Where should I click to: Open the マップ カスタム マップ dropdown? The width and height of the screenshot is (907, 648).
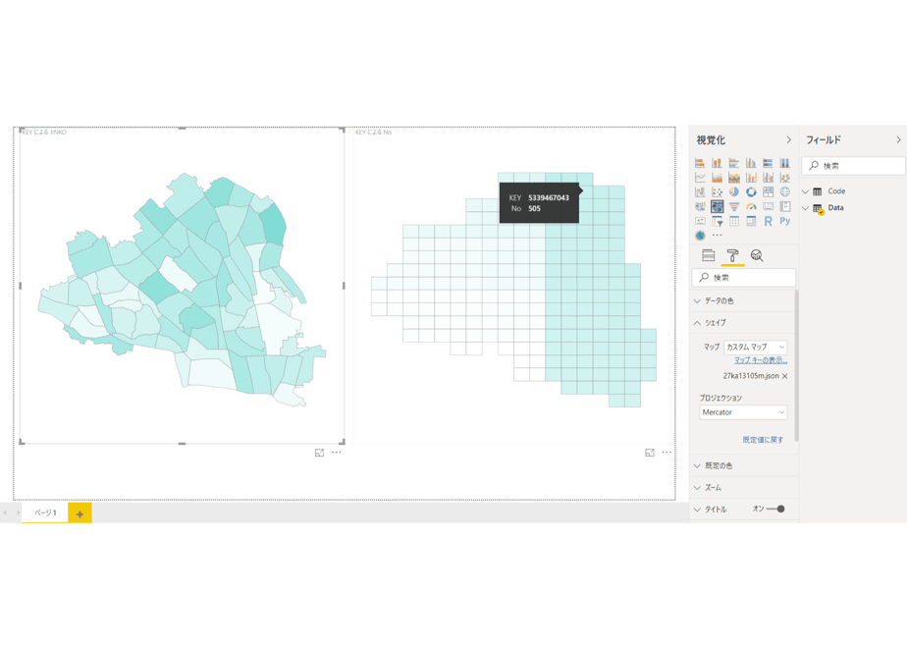[x=756, y=348]
